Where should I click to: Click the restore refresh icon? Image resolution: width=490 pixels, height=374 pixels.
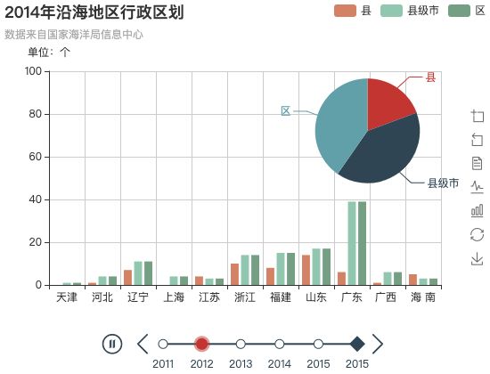coord(478,235)
